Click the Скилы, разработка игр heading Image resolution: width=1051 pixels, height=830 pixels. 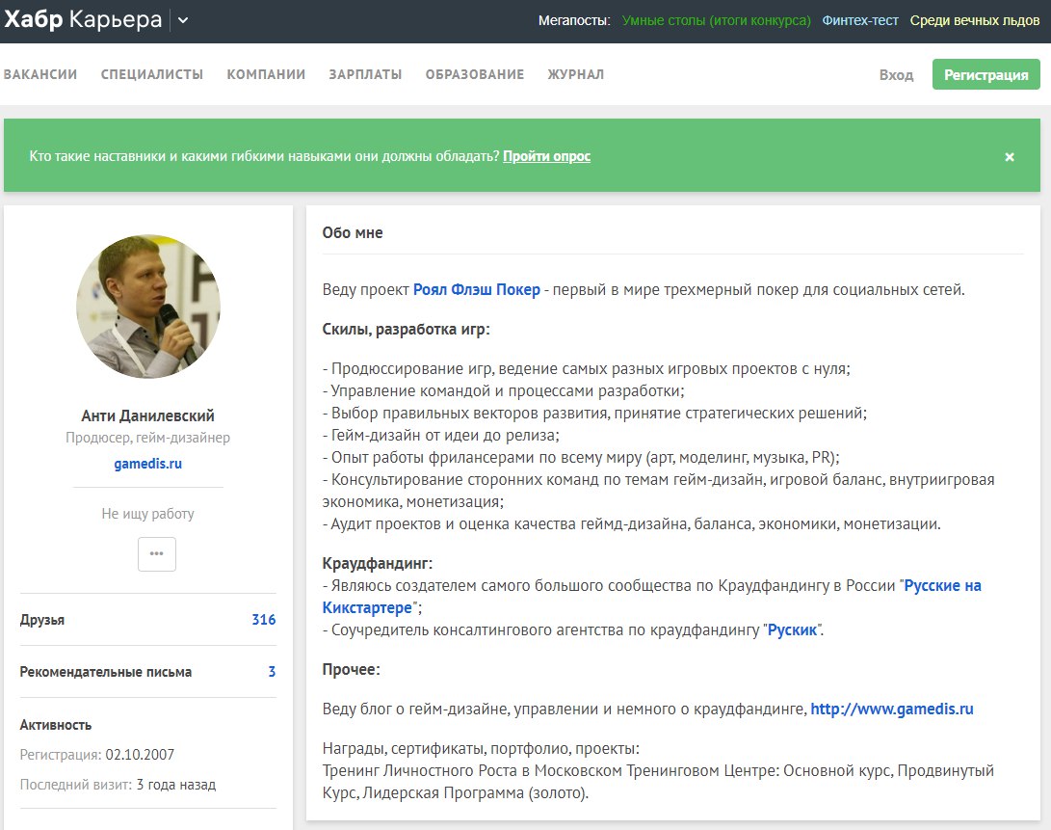(x=407, y=330)
